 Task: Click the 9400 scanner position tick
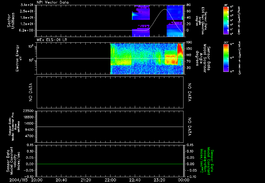click(29, 130)
